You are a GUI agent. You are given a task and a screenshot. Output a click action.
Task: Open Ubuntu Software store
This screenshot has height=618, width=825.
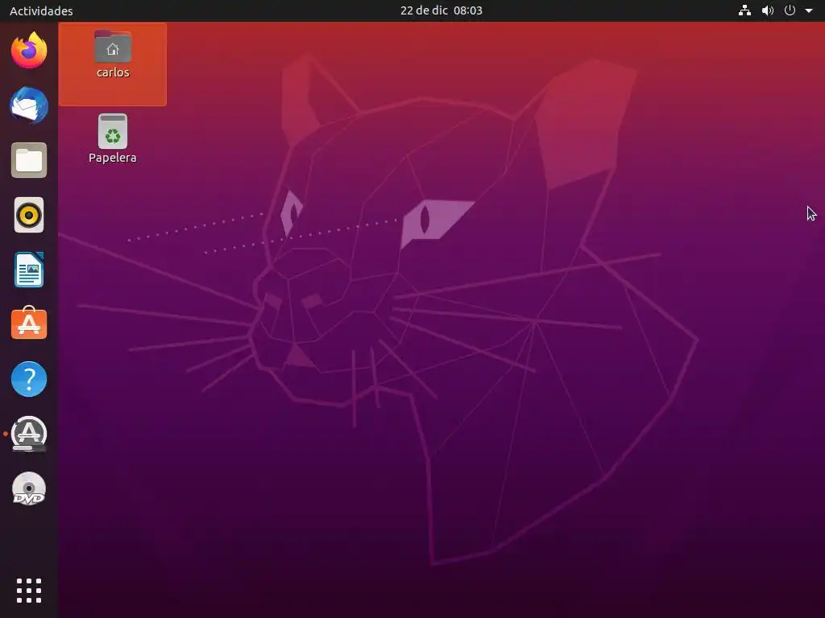pyautogui.click(x=29, y=323)
